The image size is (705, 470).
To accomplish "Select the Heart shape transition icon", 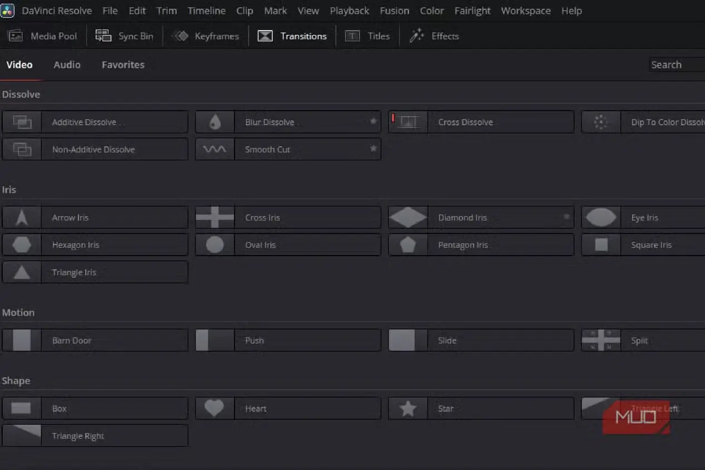I will click(x=215, y=408).
